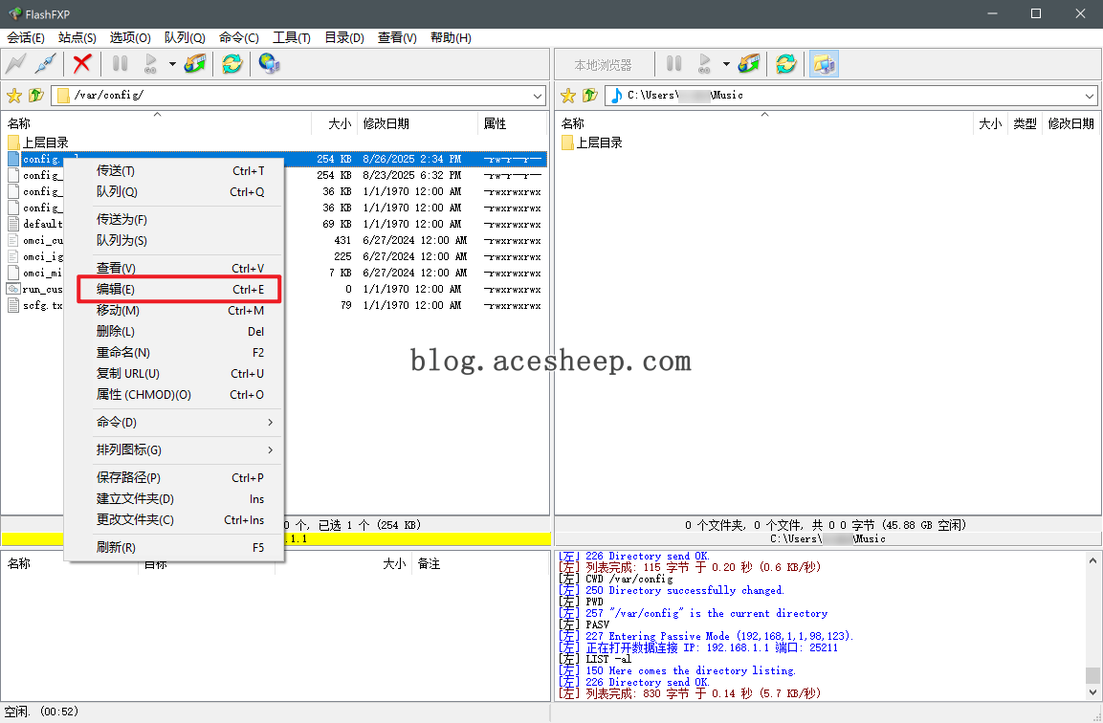Click the red X abort icon
Screen dimensions: 1103x723
click(x=82, y=64)
